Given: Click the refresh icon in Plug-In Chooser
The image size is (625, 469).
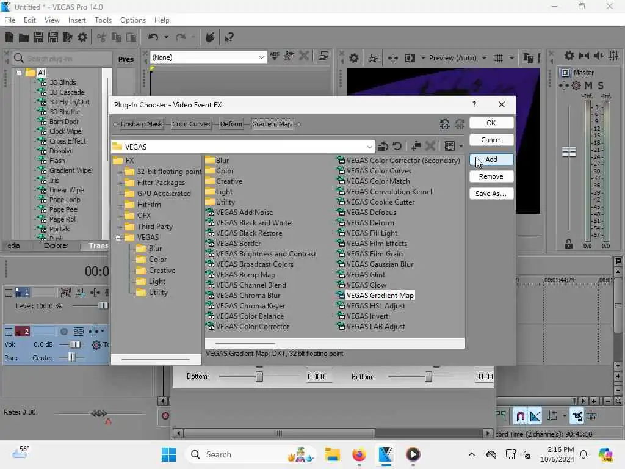Looking at the screenshot, I should click(397, 147).
